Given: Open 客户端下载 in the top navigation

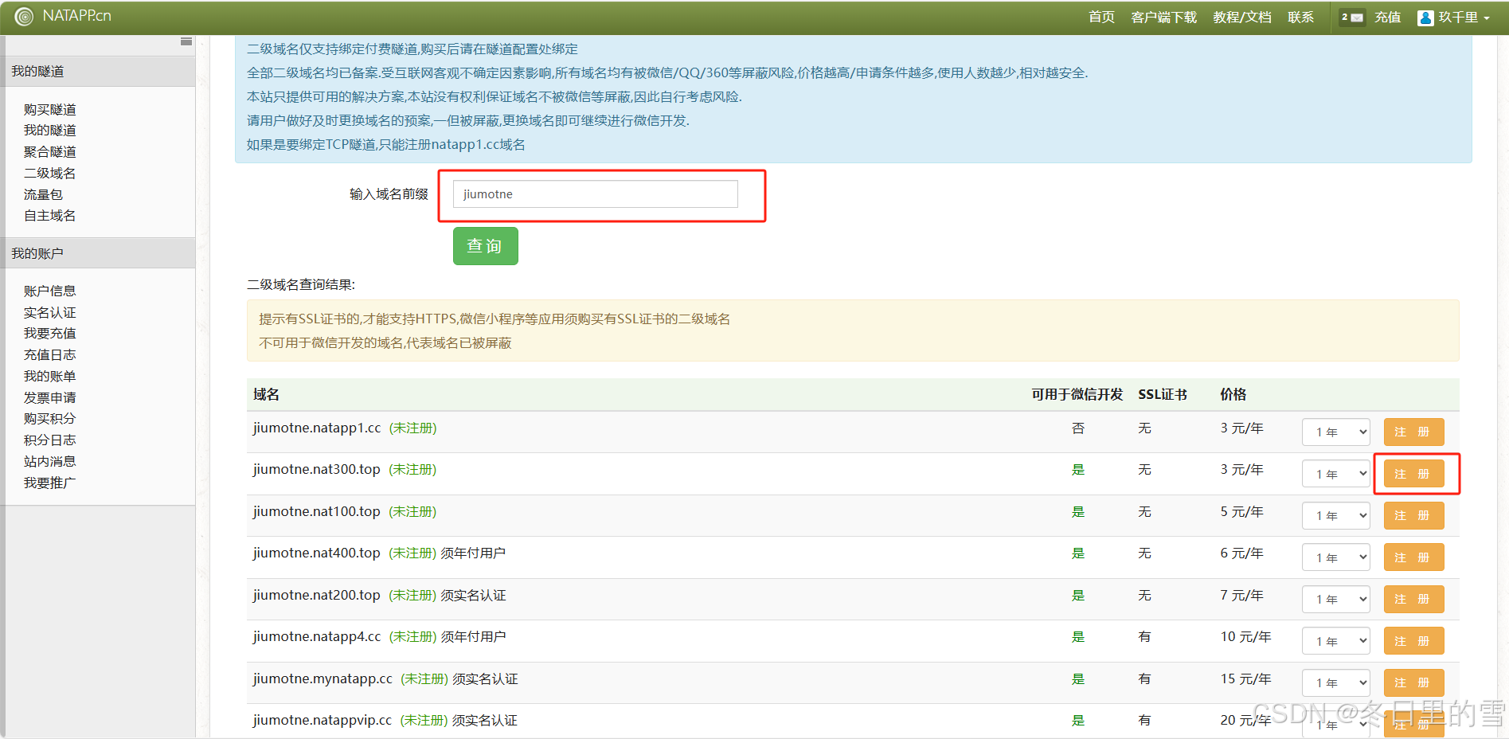Looking at the screenshot, I should point(1163,18).
